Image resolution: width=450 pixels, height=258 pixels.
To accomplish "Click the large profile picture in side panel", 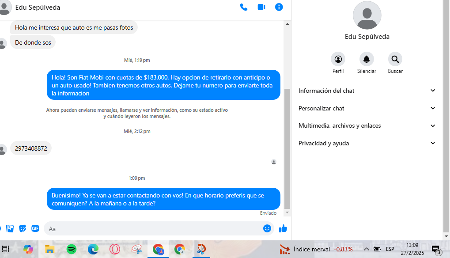I will (x=367, y=15).
